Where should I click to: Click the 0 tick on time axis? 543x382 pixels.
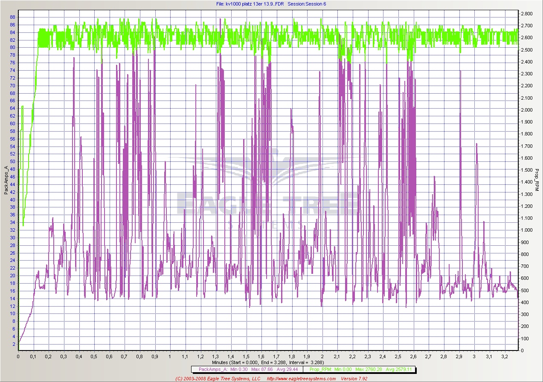(18, 356)
